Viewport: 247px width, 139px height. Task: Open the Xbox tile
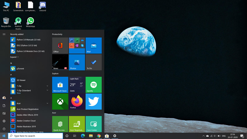pyautogui.click(x=60, y=102)
